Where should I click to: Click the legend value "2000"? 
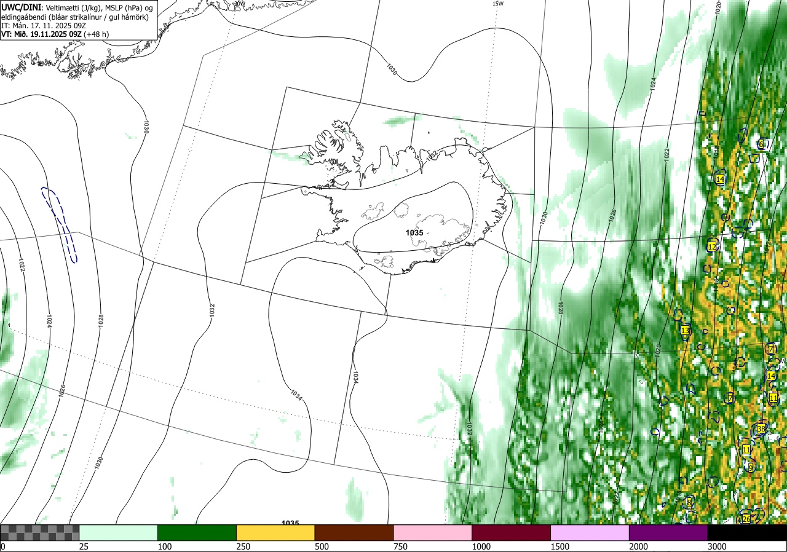[x=639, y=546]
